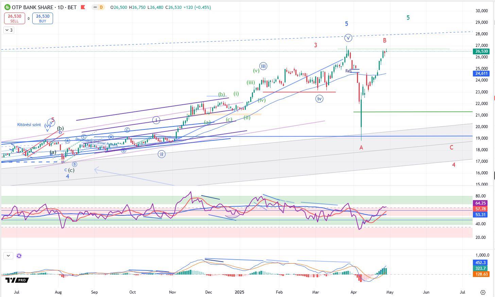
Task: Click the TradingView PRO logo
Action: (x=17, y=280)
